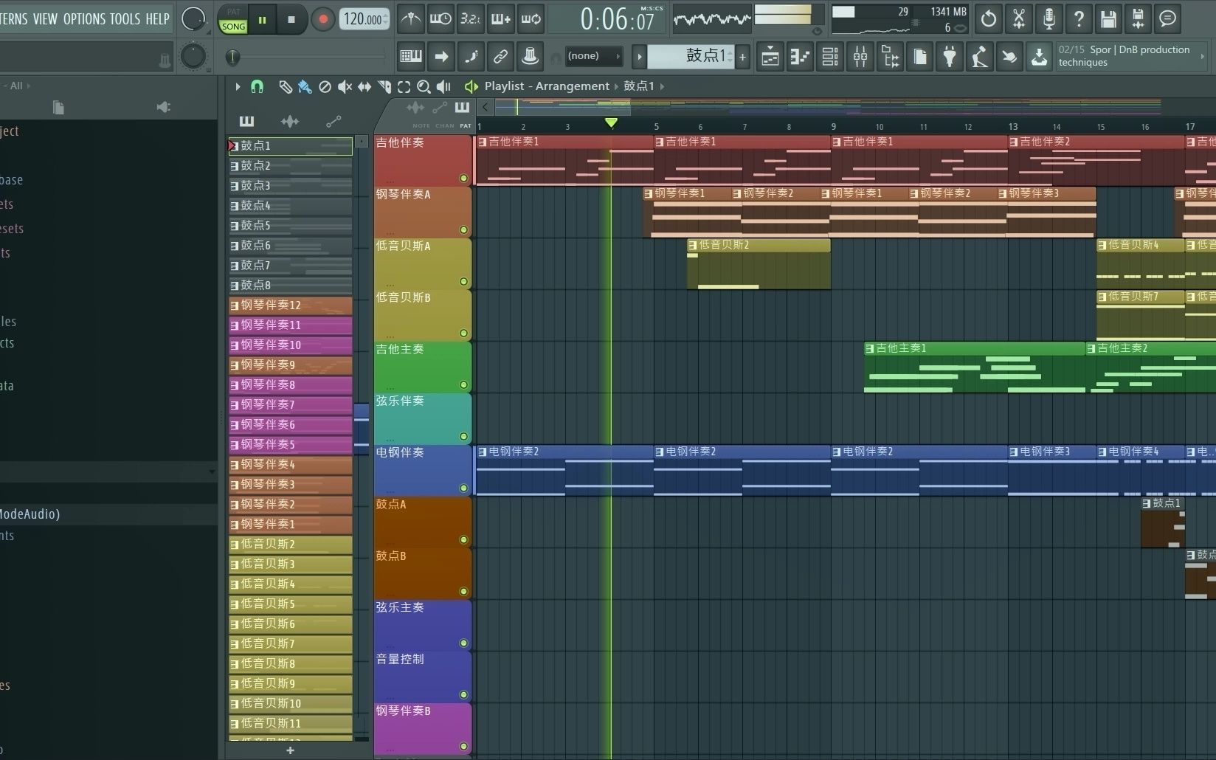The height and width of the screenshot is (760, 1216).
Task: Open the 鼓点1 pattern selector
Action: [691, 56]
